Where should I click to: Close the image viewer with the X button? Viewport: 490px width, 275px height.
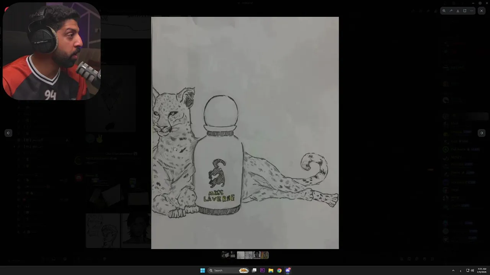[482, 11]
